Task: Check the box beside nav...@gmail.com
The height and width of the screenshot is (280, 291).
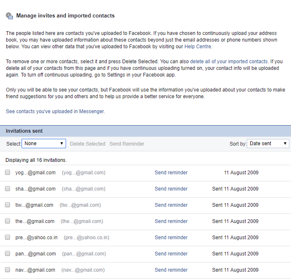Action: (8, 270)
